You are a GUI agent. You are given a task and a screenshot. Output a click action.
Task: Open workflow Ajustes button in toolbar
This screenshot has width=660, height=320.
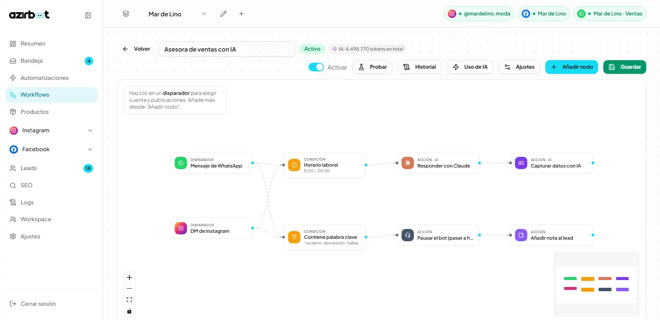pyautogui.click(x=519, y=67)
